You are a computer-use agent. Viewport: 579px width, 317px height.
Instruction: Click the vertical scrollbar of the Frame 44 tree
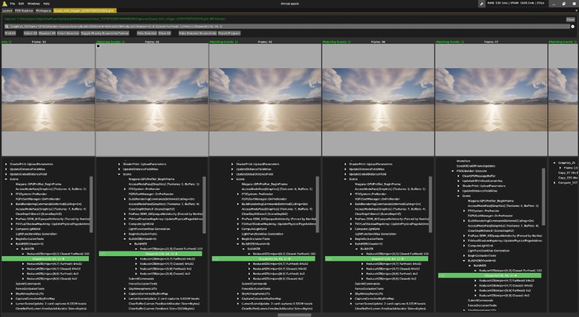(204, 205)
